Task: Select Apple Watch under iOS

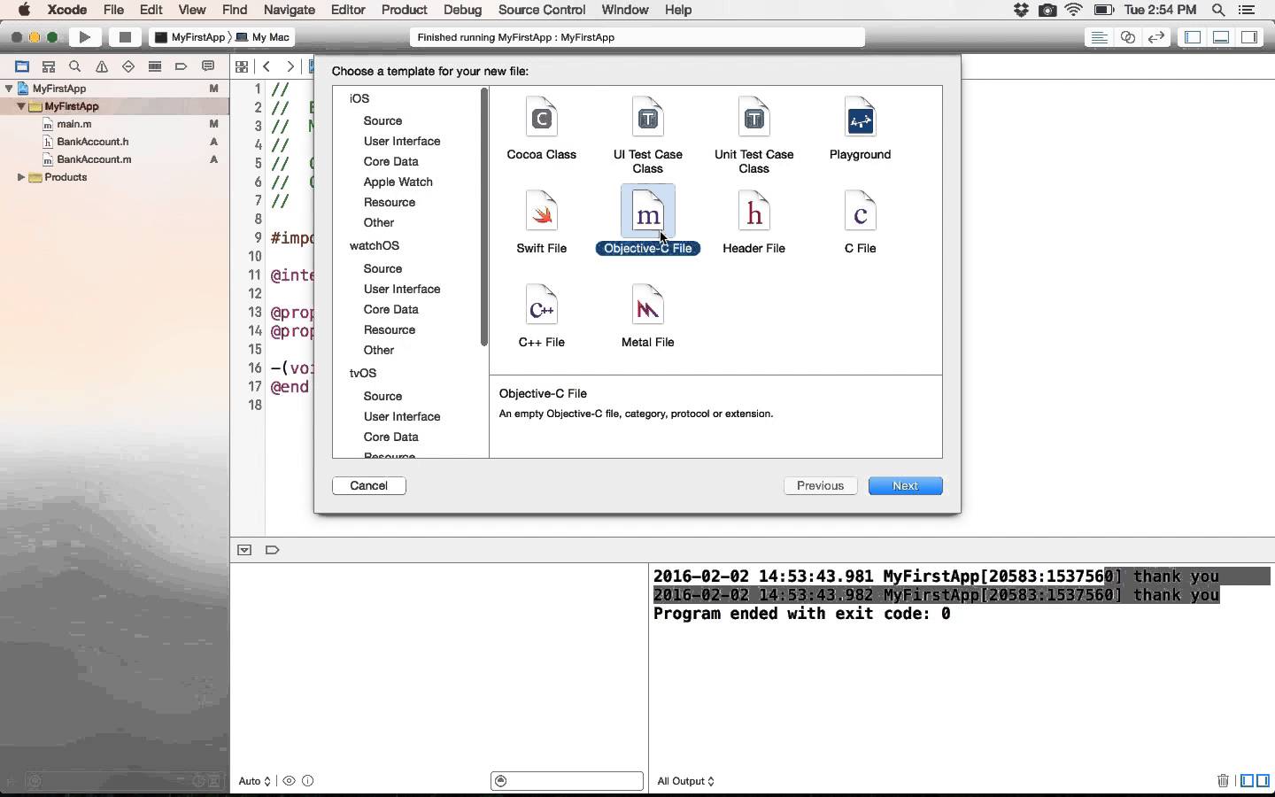Action: [x=398, y=182]
